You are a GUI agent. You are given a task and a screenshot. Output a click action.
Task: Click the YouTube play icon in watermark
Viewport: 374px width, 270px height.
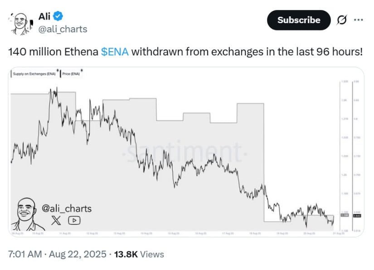[x=74, y=220]
